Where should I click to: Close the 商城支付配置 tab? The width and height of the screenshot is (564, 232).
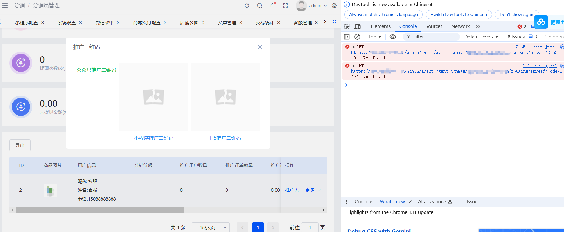coord(165,22)
